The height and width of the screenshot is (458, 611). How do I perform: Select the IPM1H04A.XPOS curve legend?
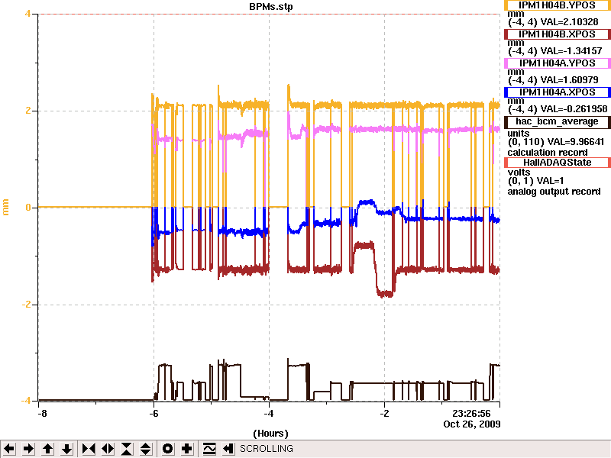(x=558, y=92)
